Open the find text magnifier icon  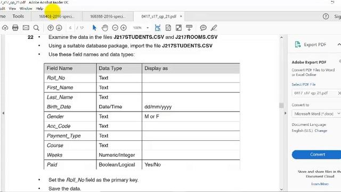36,28
